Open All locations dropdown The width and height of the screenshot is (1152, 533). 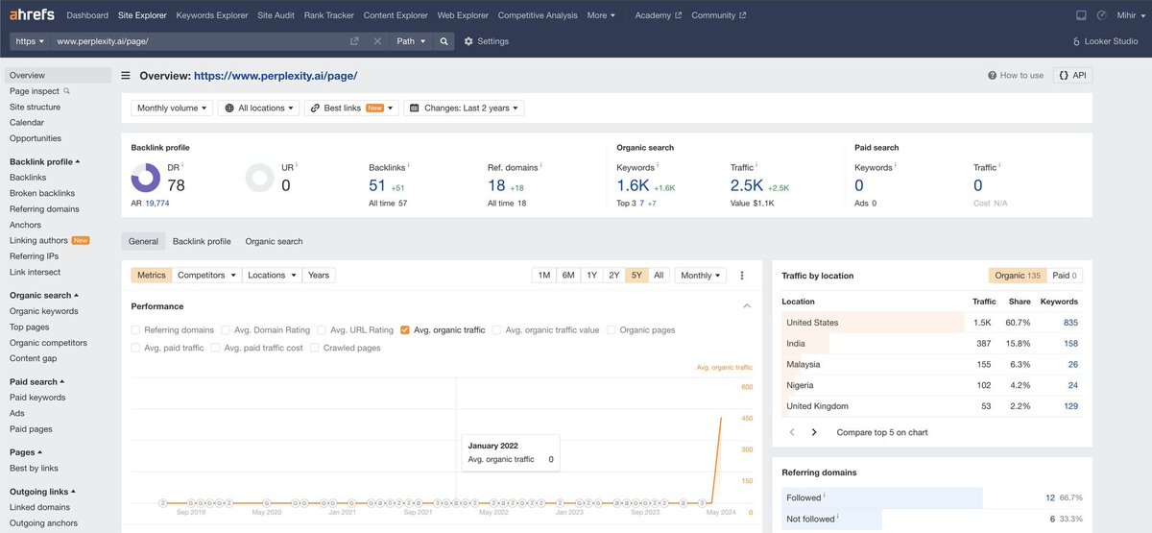258,108
